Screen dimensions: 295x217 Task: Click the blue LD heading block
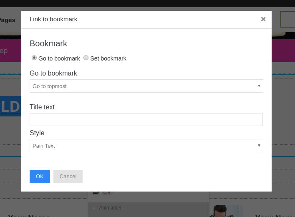[10, 106]
